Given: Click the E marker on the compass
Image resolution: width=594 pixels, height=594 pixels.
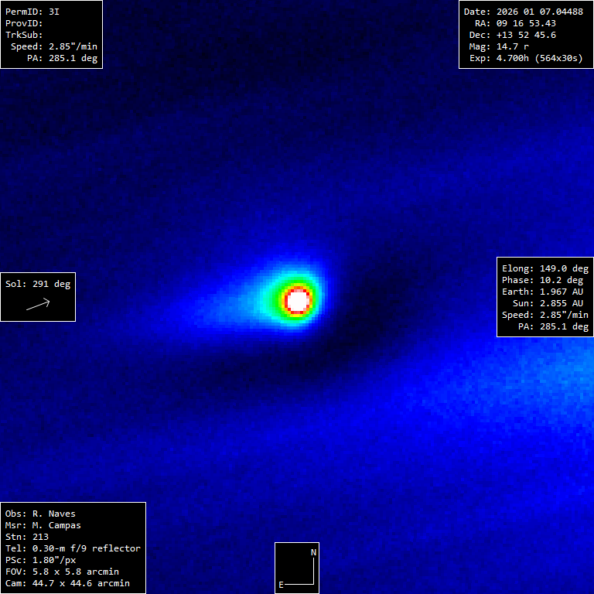Looking at the screenshot, I should (x=282, y=585).
